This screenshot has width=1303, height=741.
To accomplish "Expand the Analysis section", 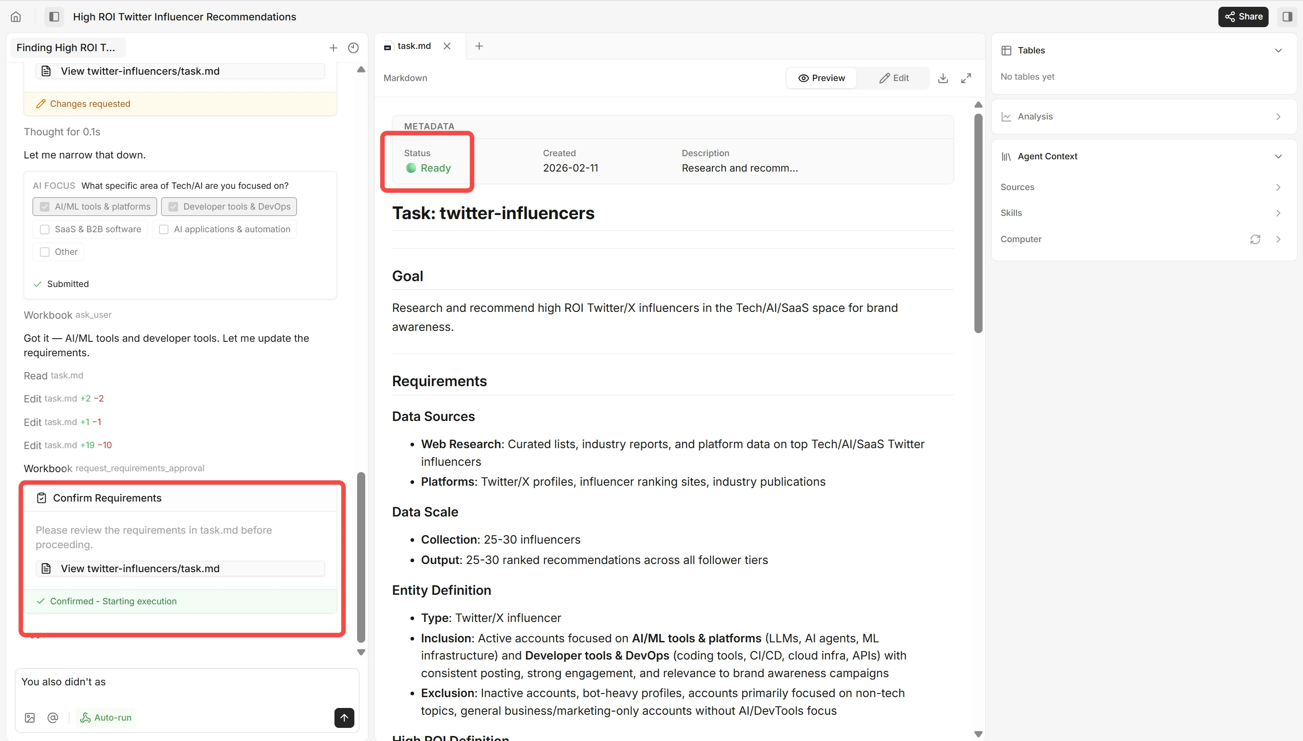I will coord(1278,116).
